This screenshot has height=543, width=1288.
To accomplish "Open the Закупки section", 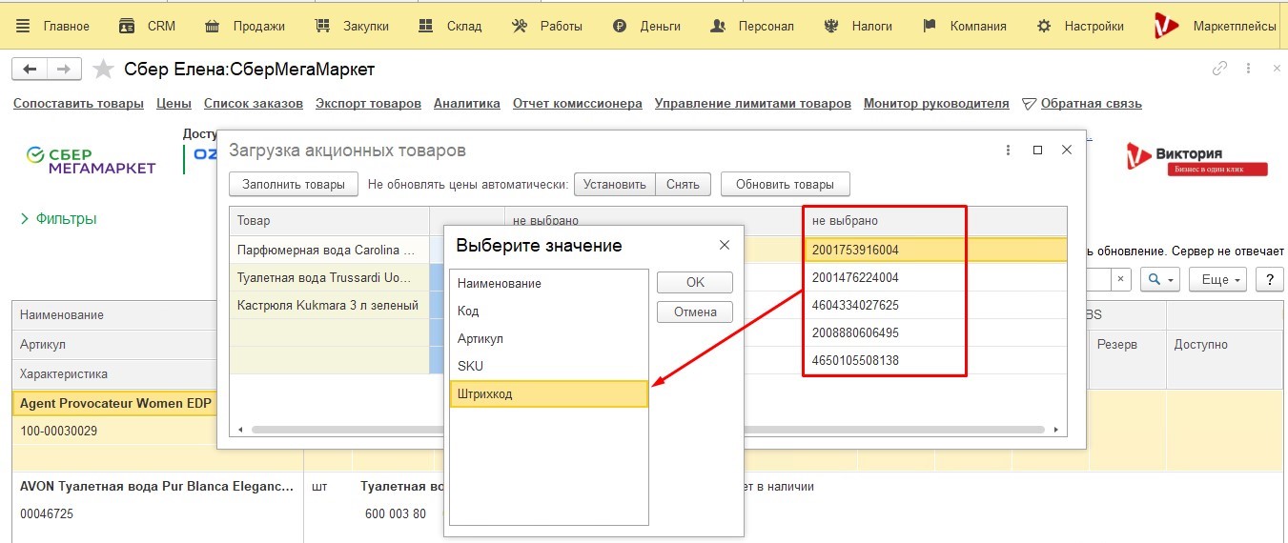I will click(352, 26).
